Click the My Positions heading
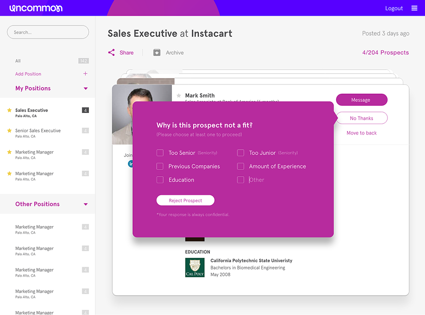The image size is (425, 315). (33, 88)
